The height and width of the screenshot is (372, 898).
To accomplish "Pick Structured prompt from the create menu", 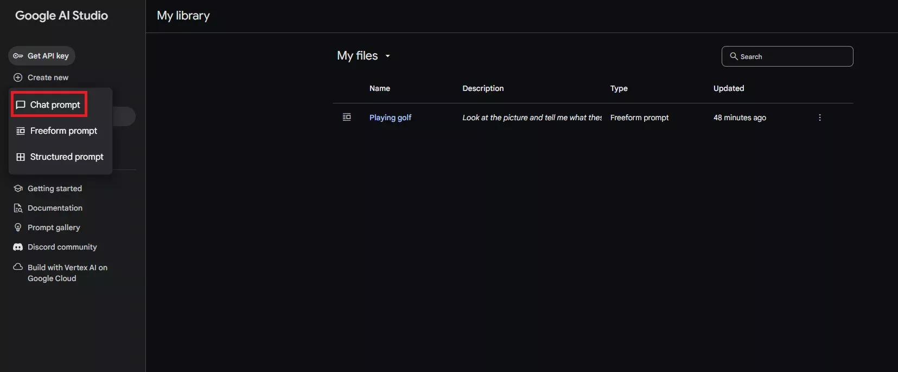I will coord(66,157).
